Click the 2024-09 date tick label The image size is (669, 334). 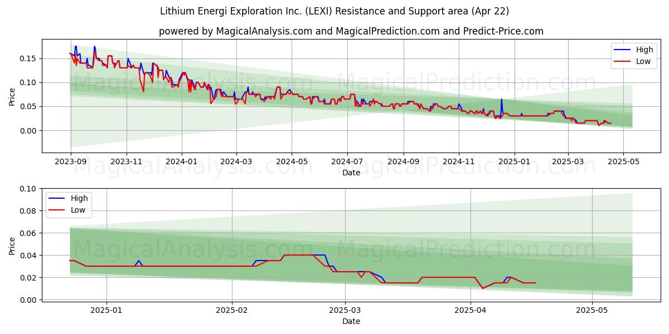click(x=404, y=162)
